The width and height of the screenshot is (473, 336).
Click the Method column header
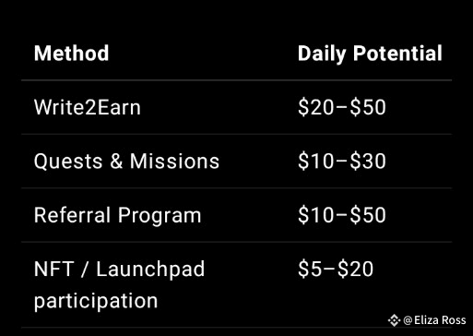(x=71, y=54)
